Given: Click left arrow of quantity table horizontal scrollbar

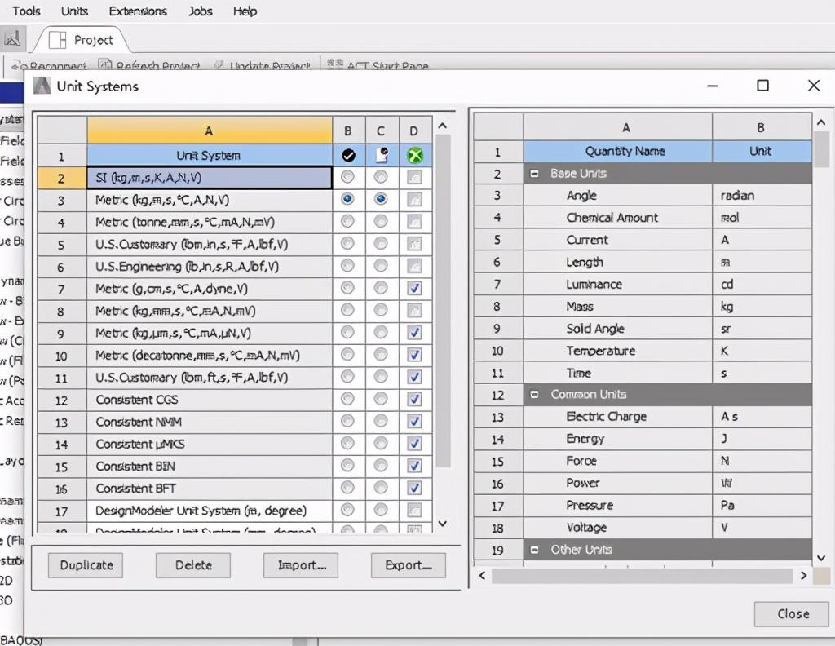Looking at the screenshot, I should [482, 576].
